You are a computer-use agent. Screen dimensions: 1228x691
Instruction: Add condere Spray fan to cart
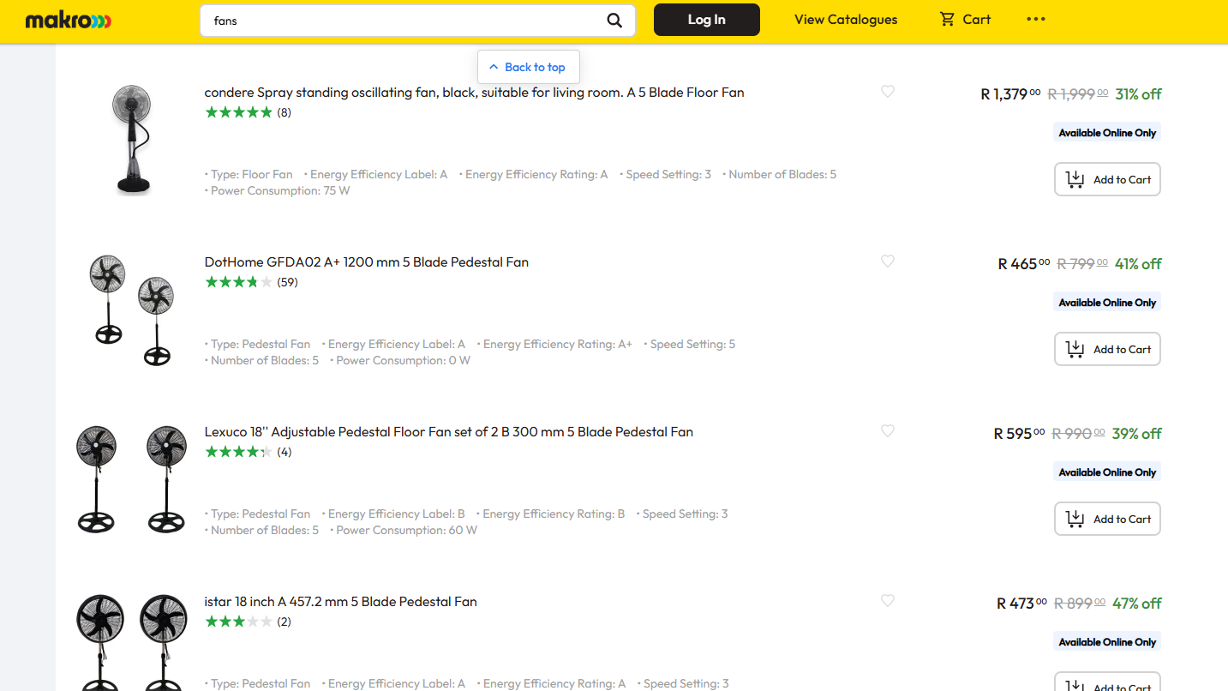pos(1107,179)
